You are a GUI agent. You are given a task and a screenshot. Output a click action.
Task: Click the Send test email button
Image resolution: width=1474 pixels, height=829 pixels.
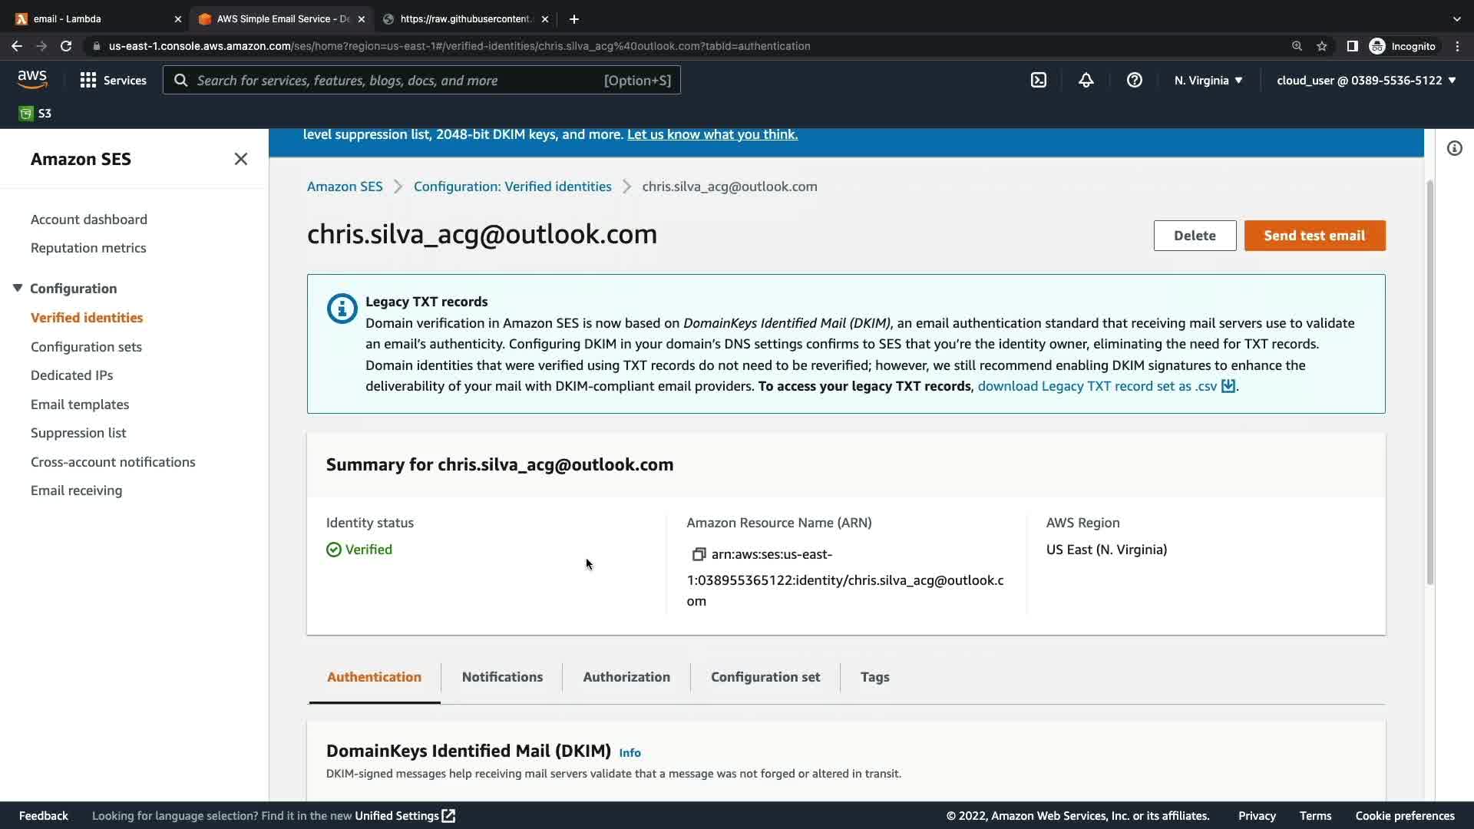pos(1314,236)
